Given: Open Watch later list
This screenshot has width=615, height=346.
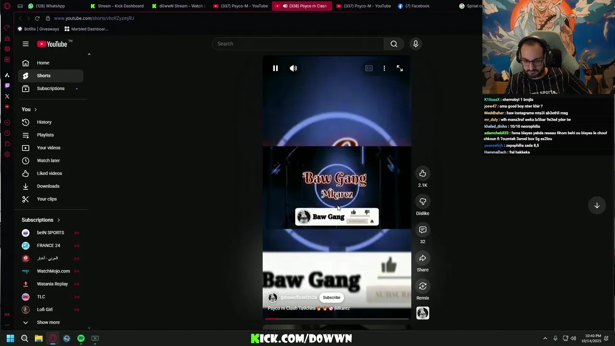Looking at the screenshot, I should point(50,161).
